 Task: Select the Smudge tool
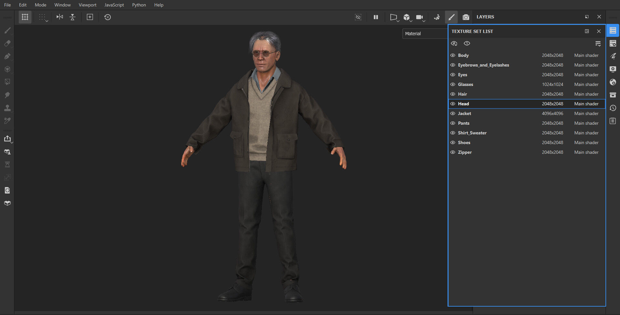click(x=7, y=95)
